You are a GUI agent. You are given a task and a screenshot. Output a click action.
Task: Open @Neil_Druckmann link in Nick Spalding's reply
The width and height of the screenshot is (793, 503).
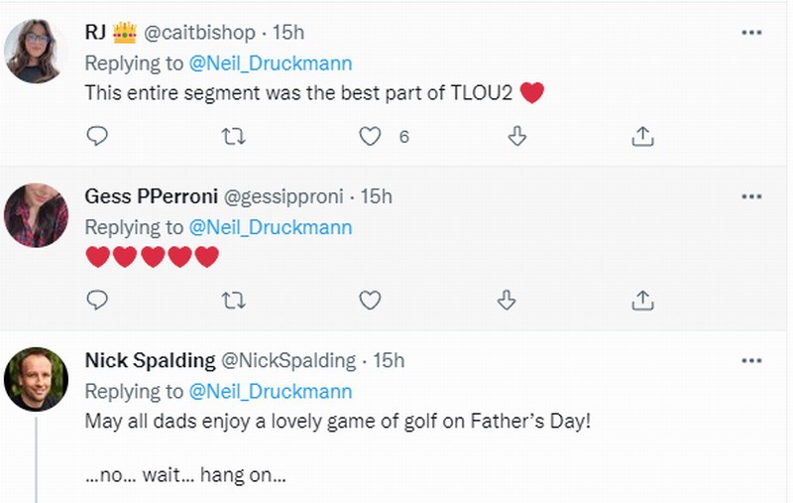click(x=271, y=391)
